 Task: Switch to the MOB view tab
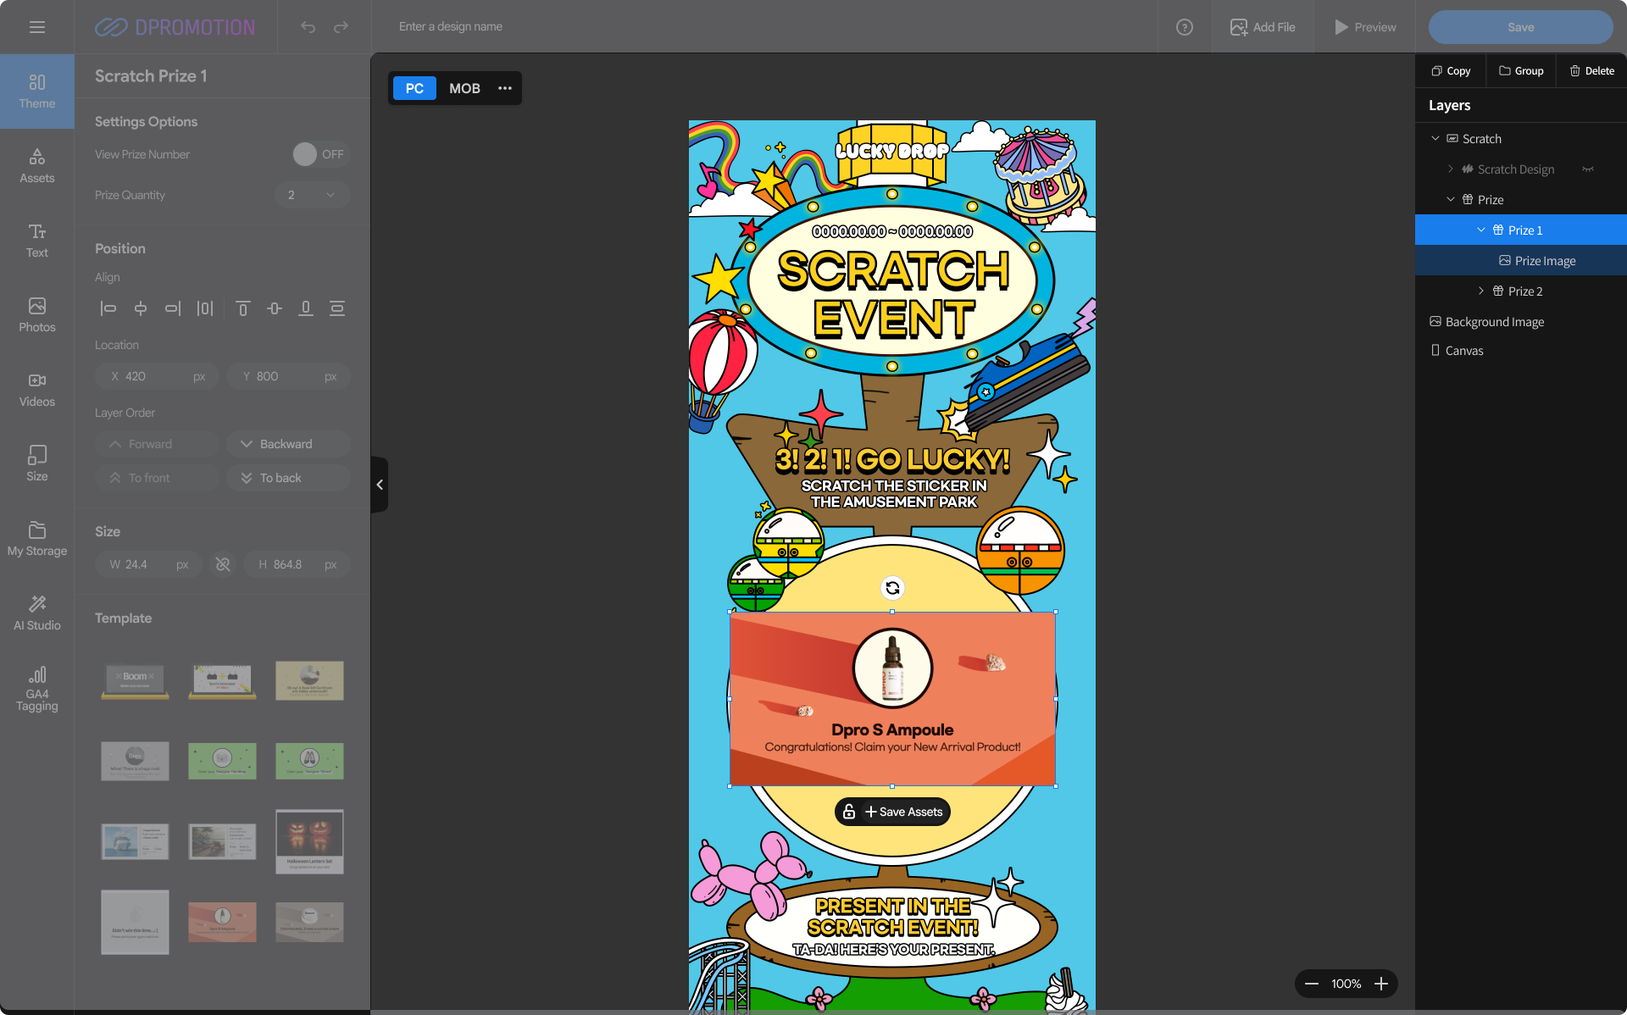click(464, 88)
